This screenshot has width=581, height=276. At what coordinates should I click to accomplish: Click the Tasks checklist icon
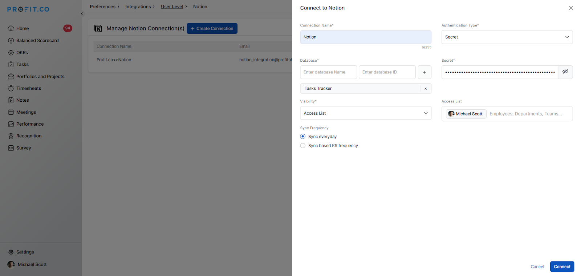11,65
